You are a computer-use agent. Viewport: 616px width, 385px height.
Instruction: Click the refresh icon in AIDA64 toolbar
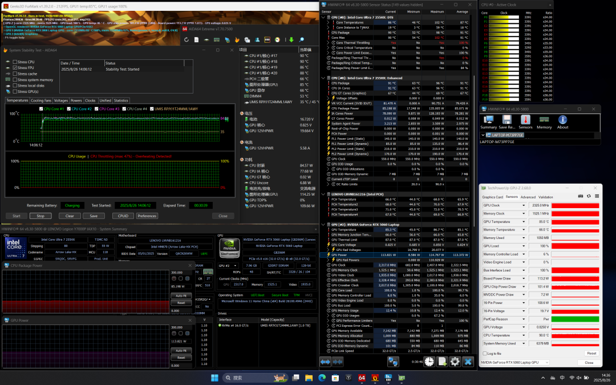(x=186, y=40)
